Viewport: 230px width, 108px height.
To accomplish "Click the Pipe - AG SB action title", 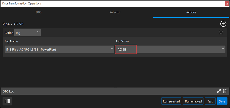I will click(13, 24).
